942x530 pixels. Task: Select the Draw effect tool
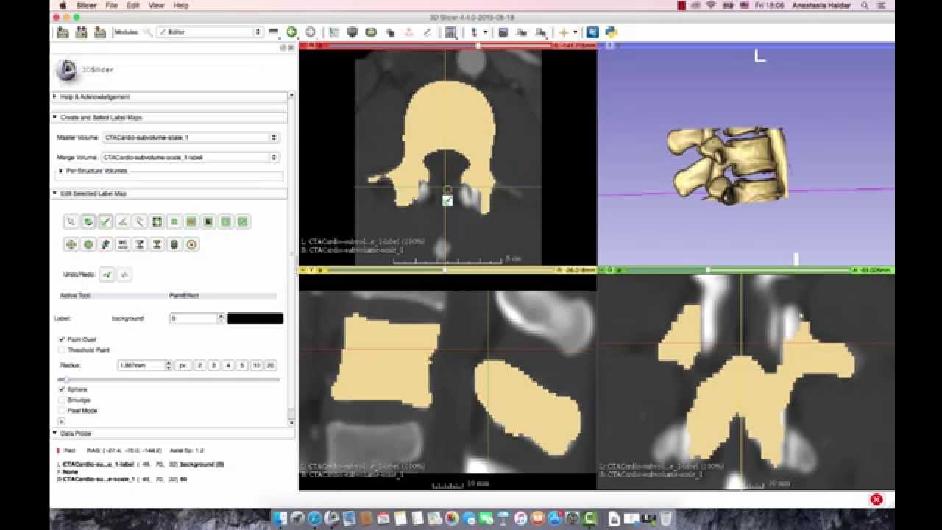coord(123,222)
